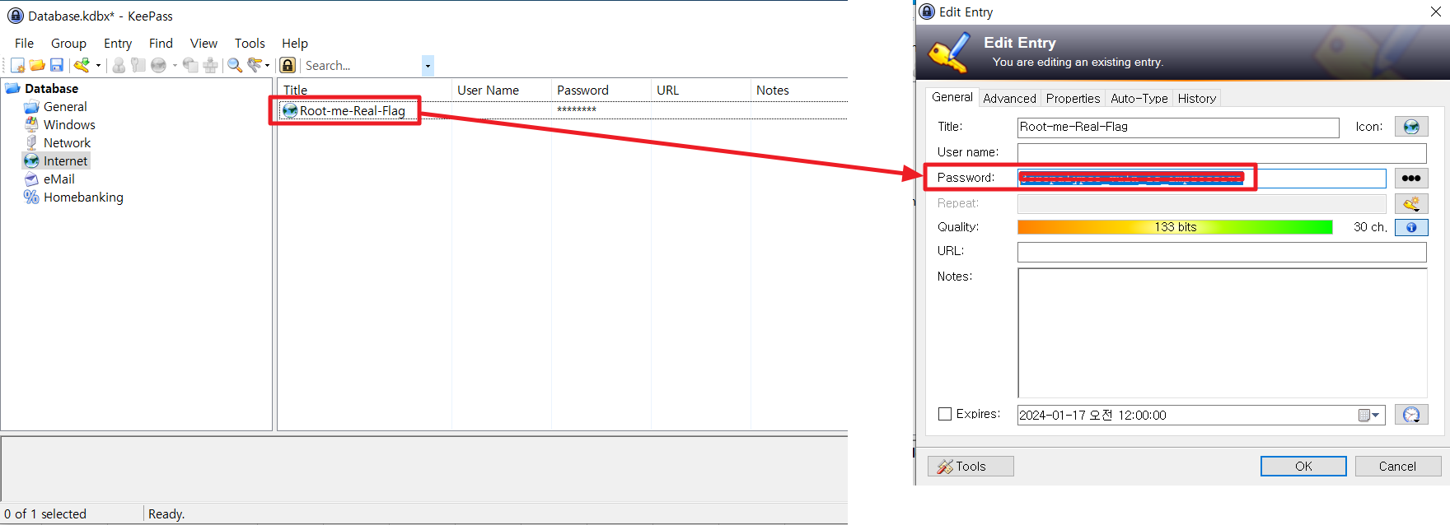Click the Open URL globe toolbar icon
1450x525 pixels.
point(158,65)
